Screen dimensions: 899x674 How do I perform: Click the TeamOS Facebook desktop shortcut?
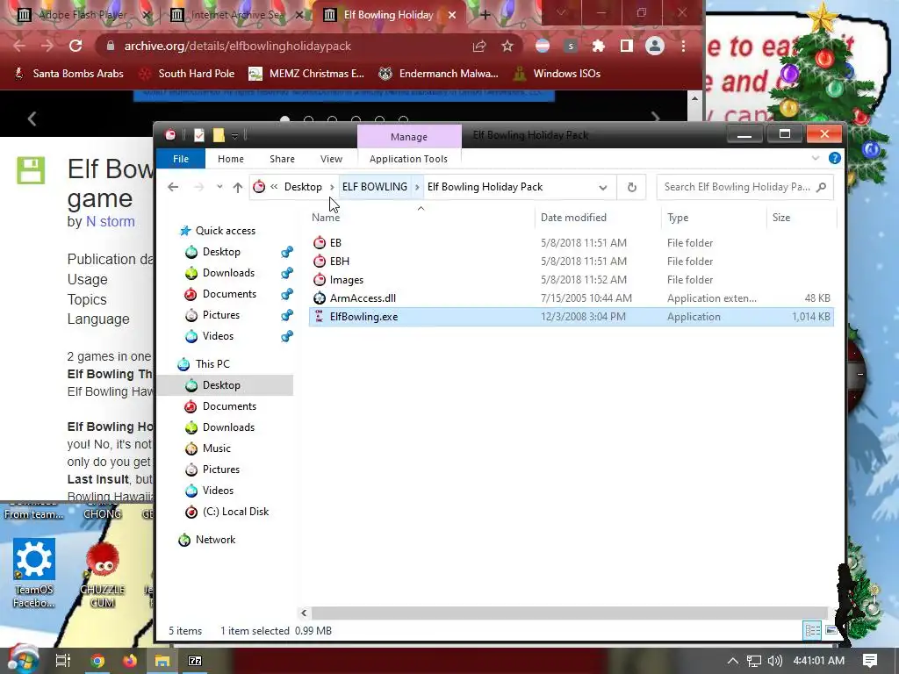click(34, 572)
